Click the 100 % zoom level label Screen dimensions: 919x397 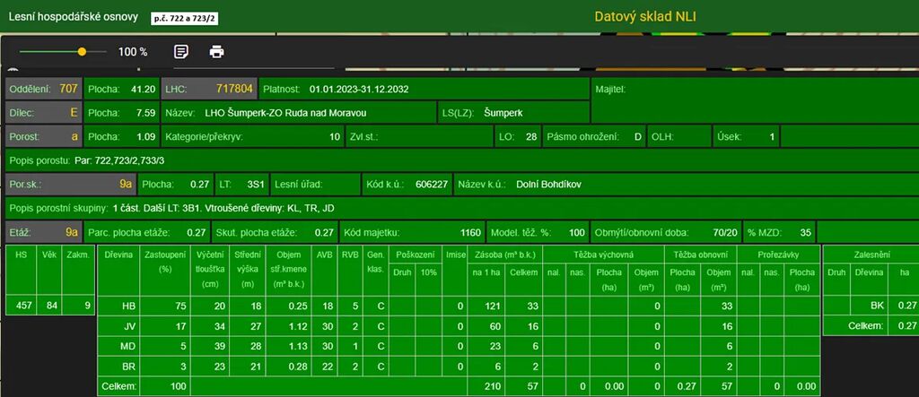[133, 52]
